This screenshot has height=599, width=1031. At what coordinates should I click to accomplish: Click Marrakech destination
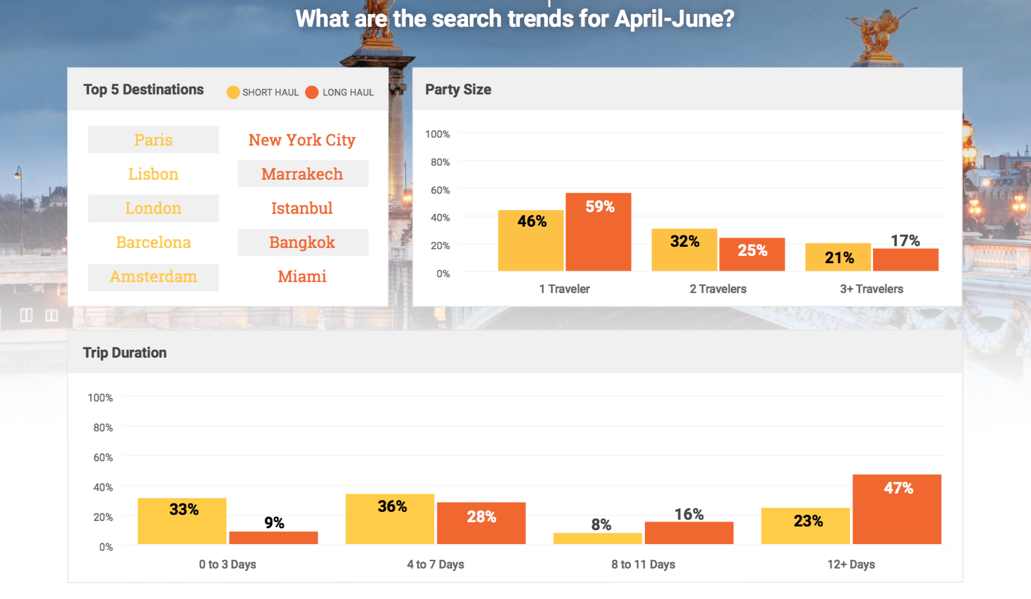pos(303,174)
